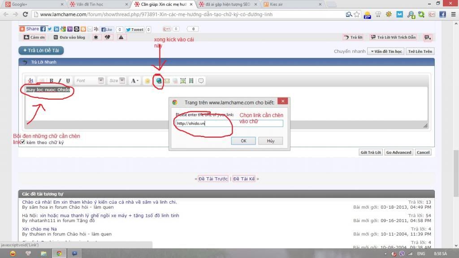
Task: Expand the 'Vấn đề Tin học' quick-jump dropdown
Action: pos(385,51)
